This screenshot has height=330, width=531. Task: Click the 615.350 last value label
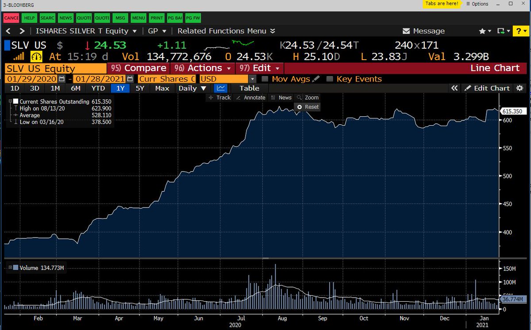(513, 111)
